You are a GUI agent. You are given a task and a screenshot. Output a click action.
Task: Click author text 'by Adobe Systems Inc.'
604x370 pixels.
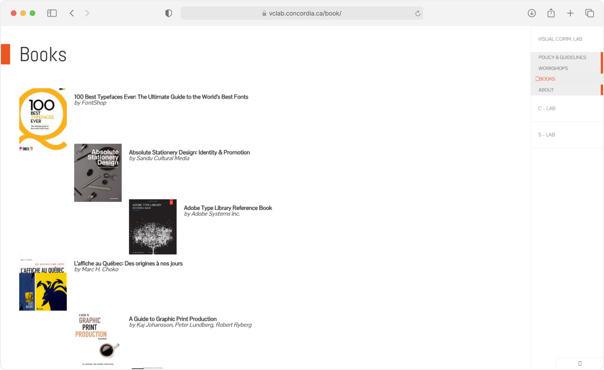[212, 214]
